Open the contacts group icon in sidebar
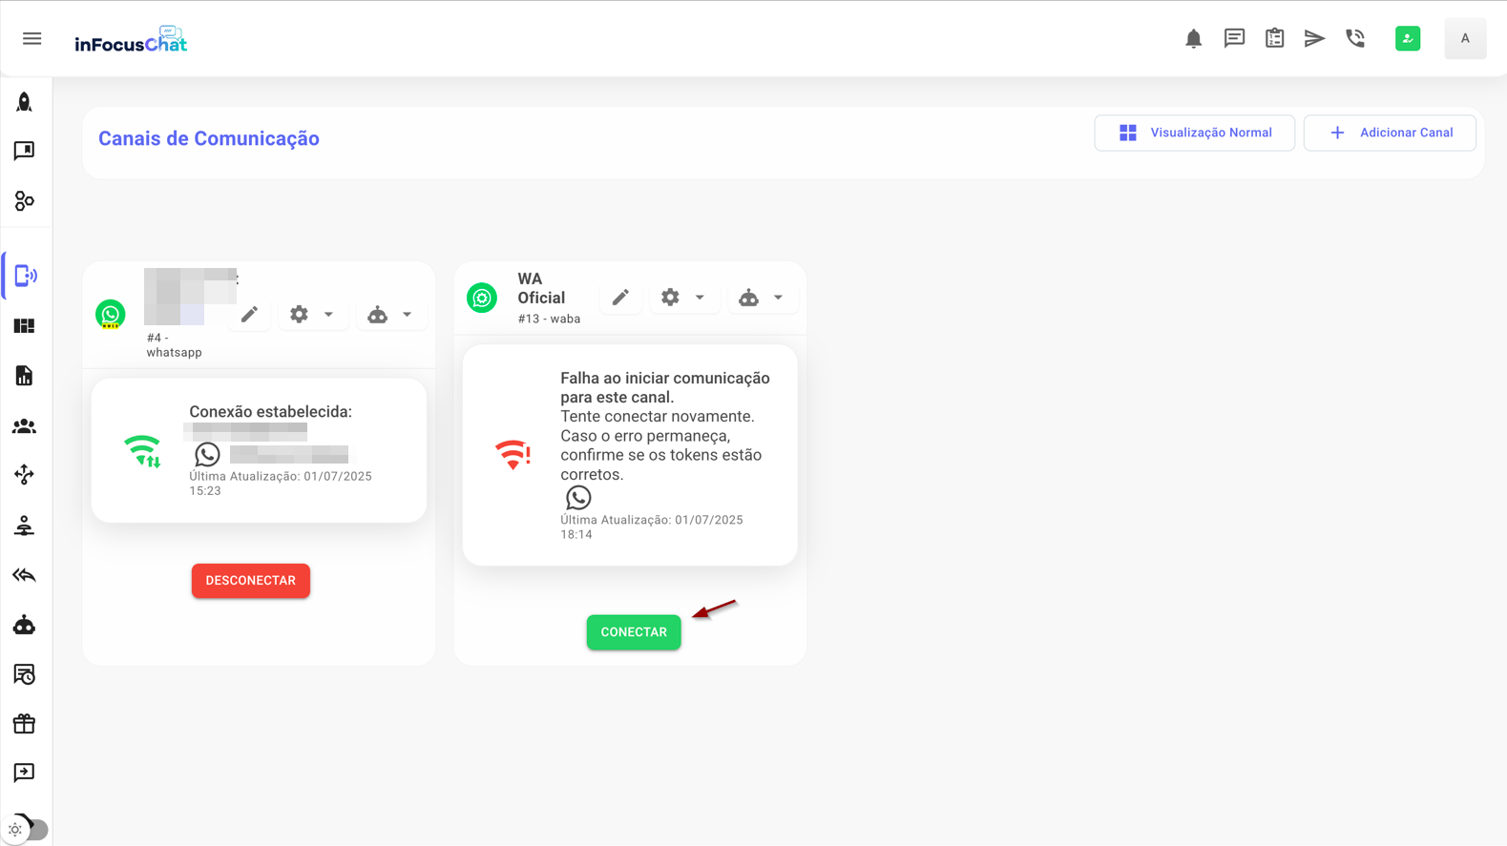1507x846 pixels. (25, 426)
